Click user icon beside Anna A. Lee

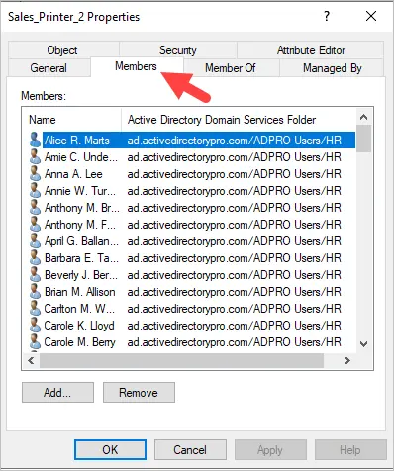[35, 173]
